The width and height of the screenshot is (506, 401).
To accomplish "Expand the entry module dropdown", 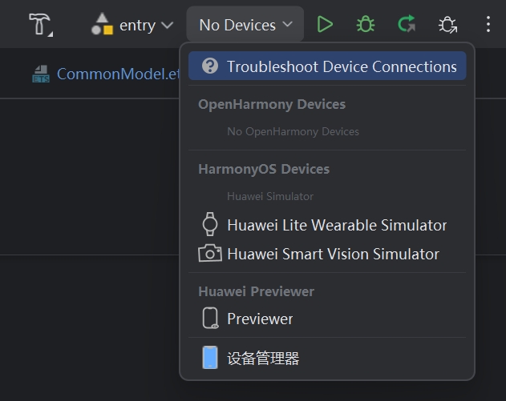I will click(167, 25).
